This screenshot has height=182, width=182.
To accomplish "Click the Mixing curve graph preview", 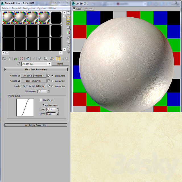I will coord(25,107).
